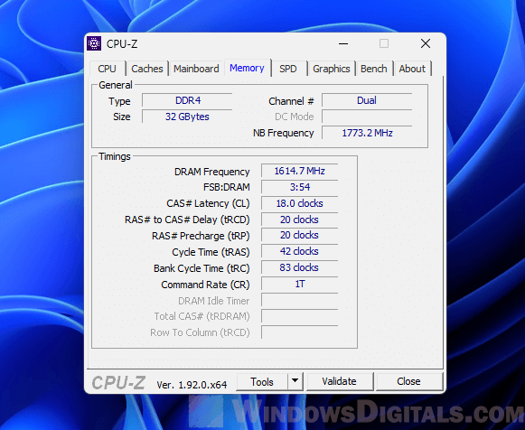Click the version text Ver. 1.92.0.x64

click(x=192, y=385)
